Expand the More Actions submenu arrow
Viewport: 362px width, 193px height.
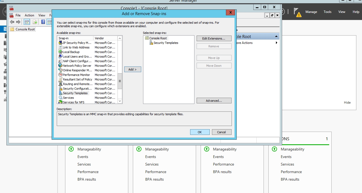[276, 43]
